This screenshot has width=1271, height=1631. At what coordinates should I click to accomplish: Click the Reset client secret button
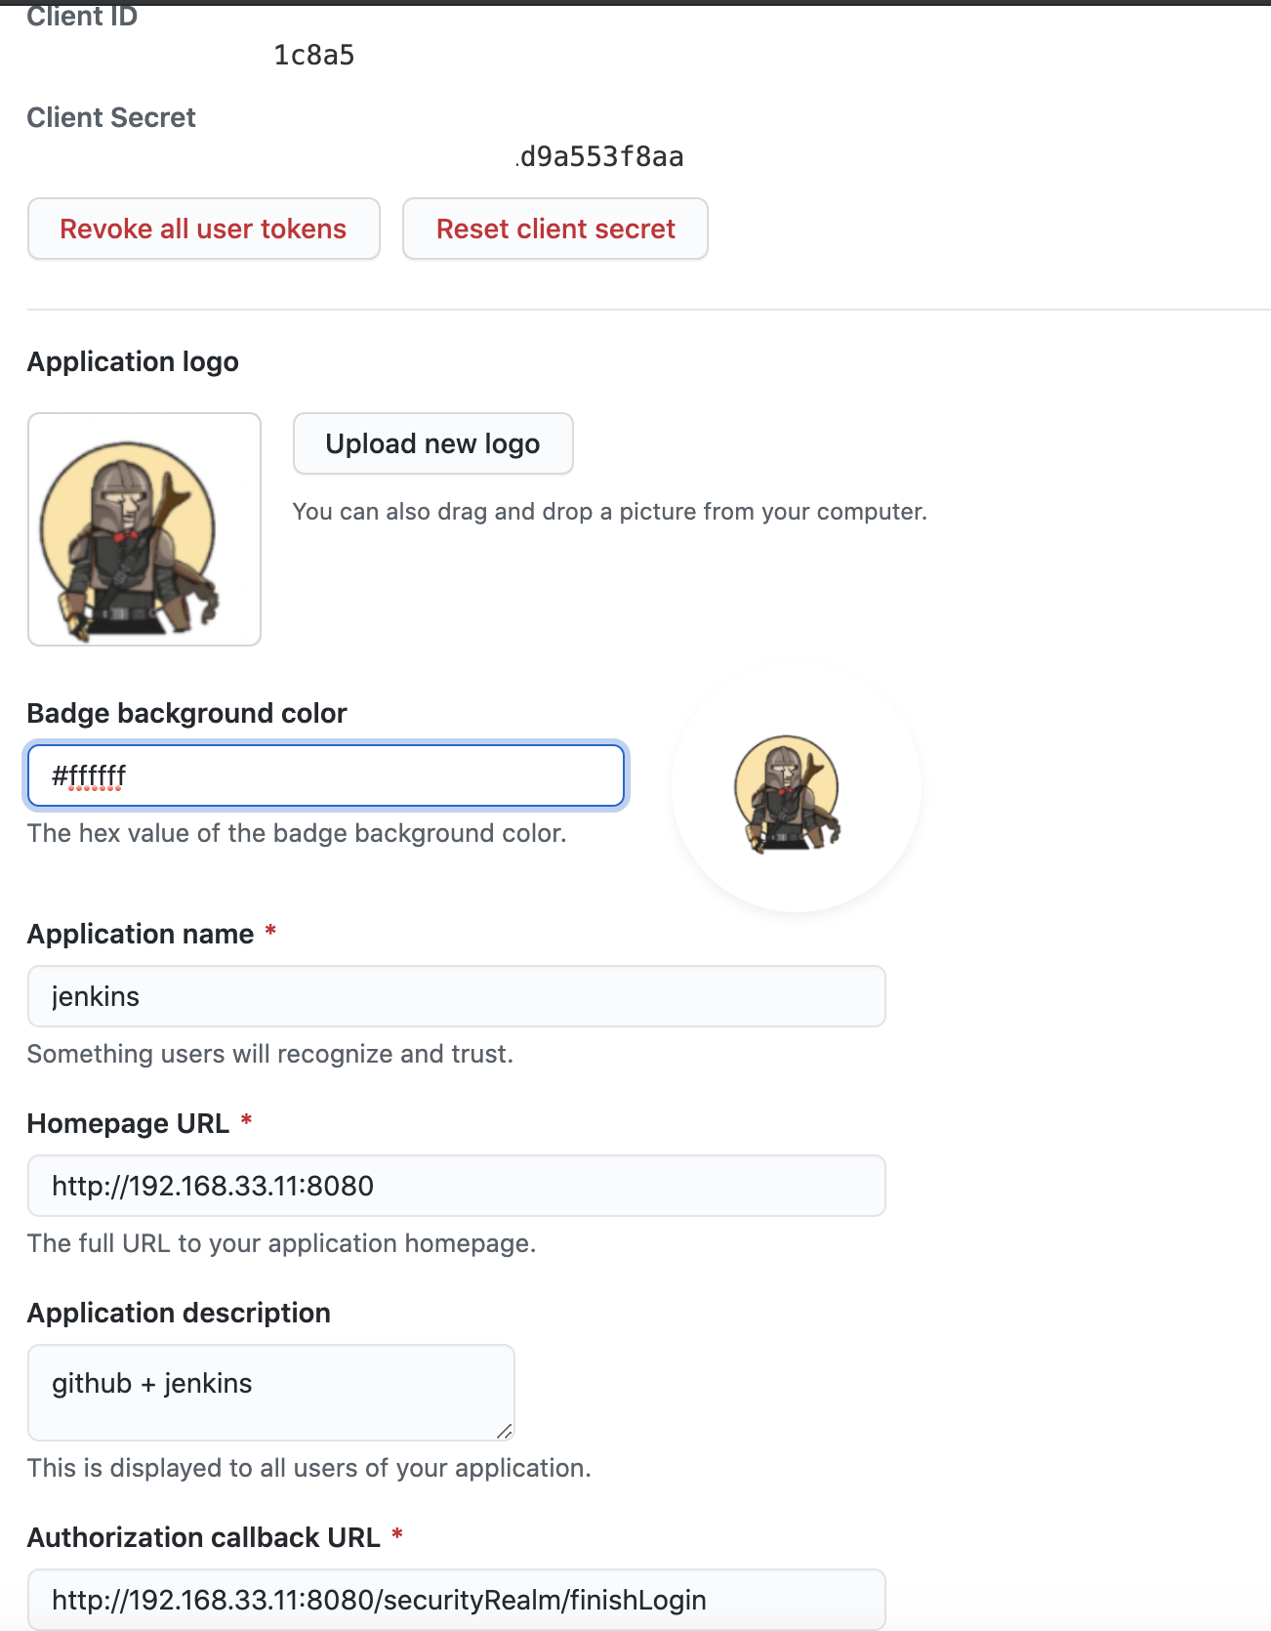(x=555, y=229)
